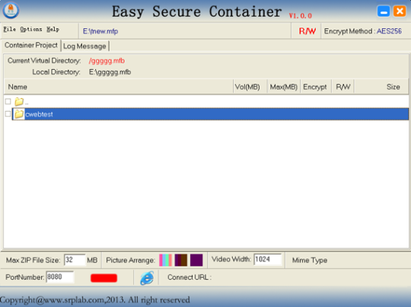Click the Mime Type label button
411x307 pixels.
pos(310,260)
